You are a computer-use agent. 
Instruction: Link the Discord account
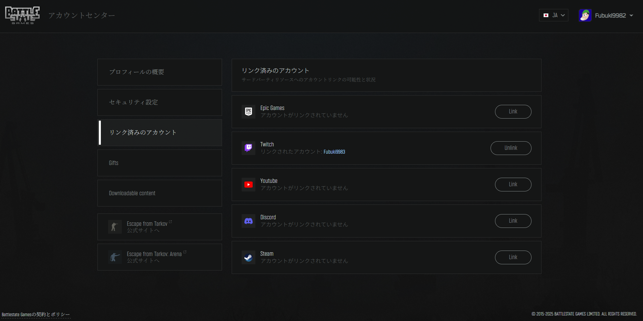tap(513, 221)
